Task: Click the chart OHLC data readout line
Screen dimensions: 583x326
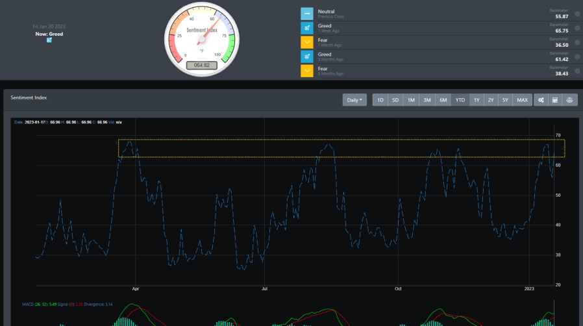Action: (68, 122)
